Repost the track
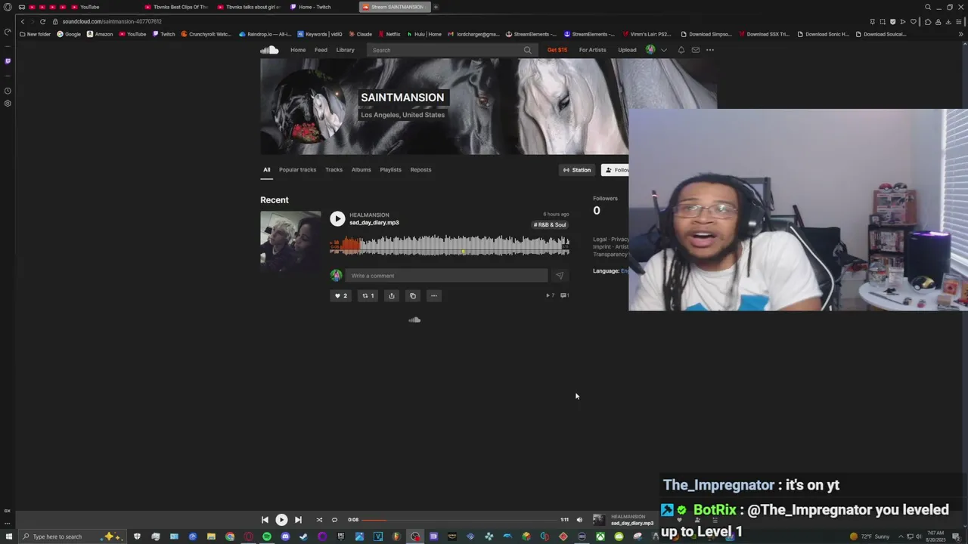968x544 pixels. (x=368, y=295)
